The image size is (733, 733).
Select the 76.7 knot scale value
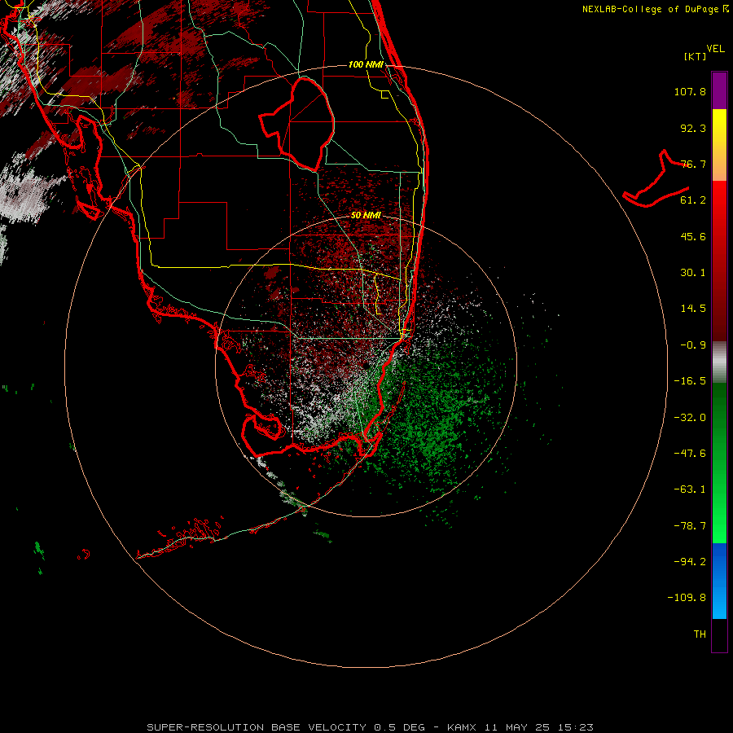point(693,164)
